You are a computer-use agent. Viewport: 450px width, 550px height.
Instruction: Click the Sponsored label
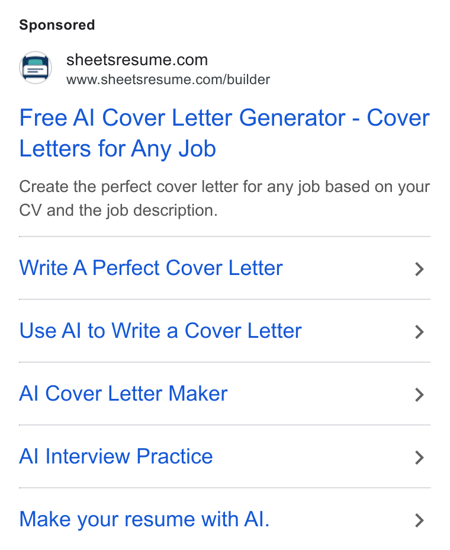tap(57, 25)
